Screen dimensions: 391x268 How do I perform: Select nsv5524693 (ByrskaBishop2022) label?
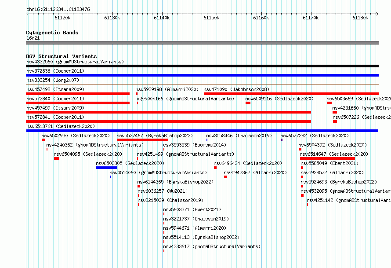click(x=339, y=182)
